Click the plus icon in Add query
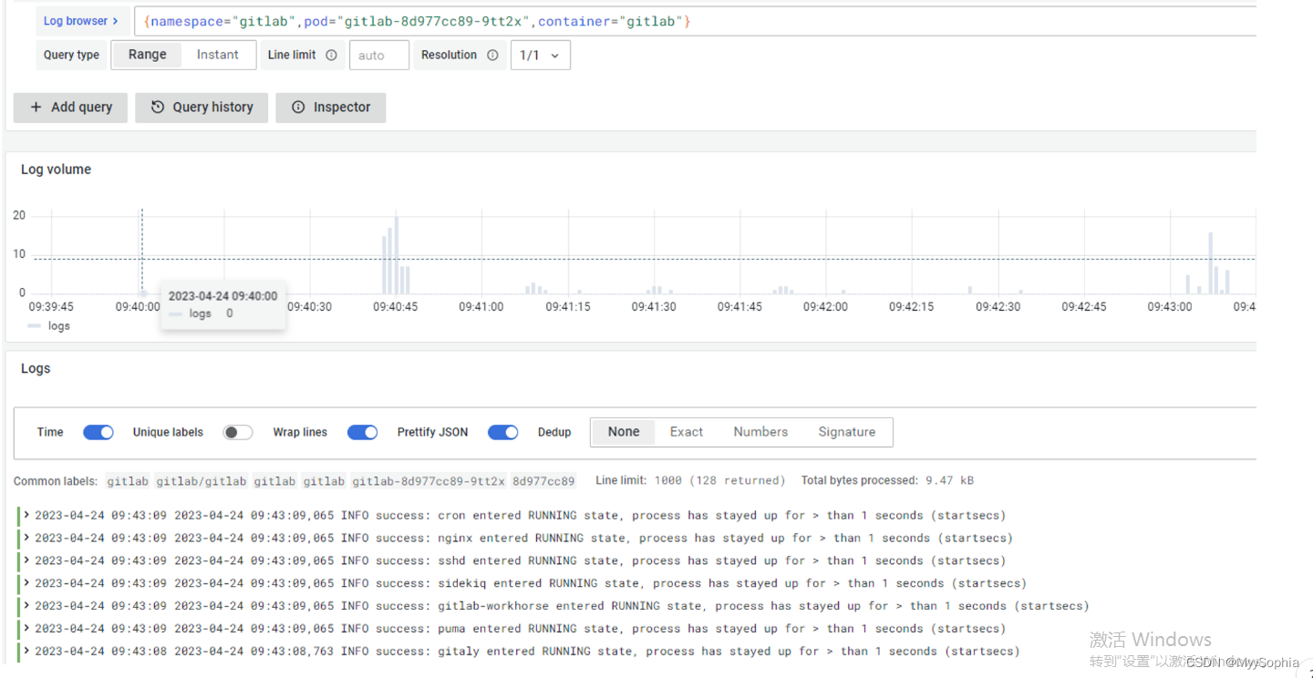This screenshot has height=678, width=1313. (x=36, y=107)
